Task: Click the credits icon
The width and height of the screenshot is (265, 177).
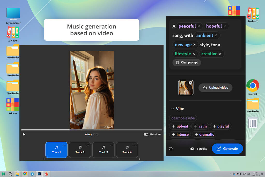Action: pos(192,149)
